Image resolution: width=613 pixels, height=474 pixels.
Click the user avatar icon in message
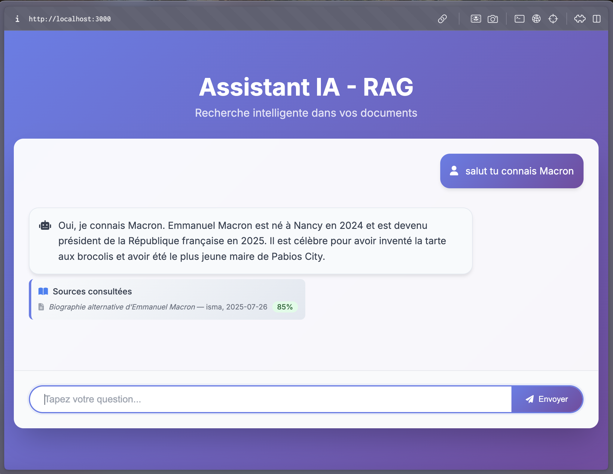(454, 171)
